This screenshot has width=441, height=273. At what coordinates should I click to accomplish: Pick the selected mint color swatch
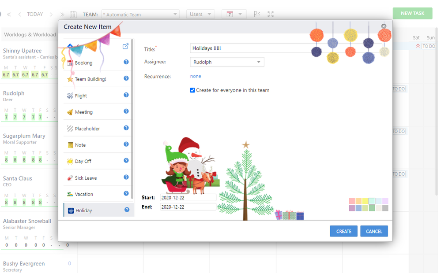point(372,201)
